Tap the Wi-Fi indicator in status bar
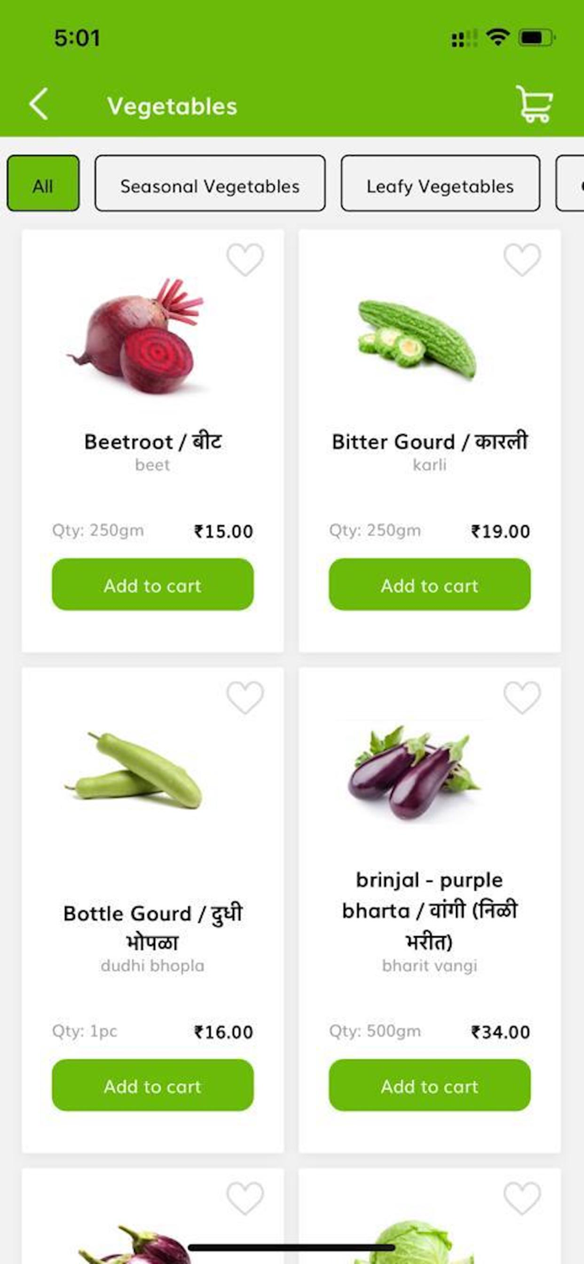 (x=499, y=37)
